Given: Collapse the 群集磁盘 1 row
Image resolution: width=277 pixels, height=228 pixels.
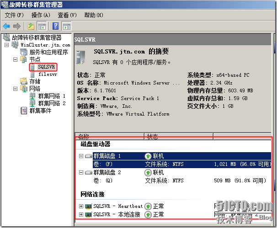Looking at the screenshot, I should pyautogui.click(x=81, y=156).
